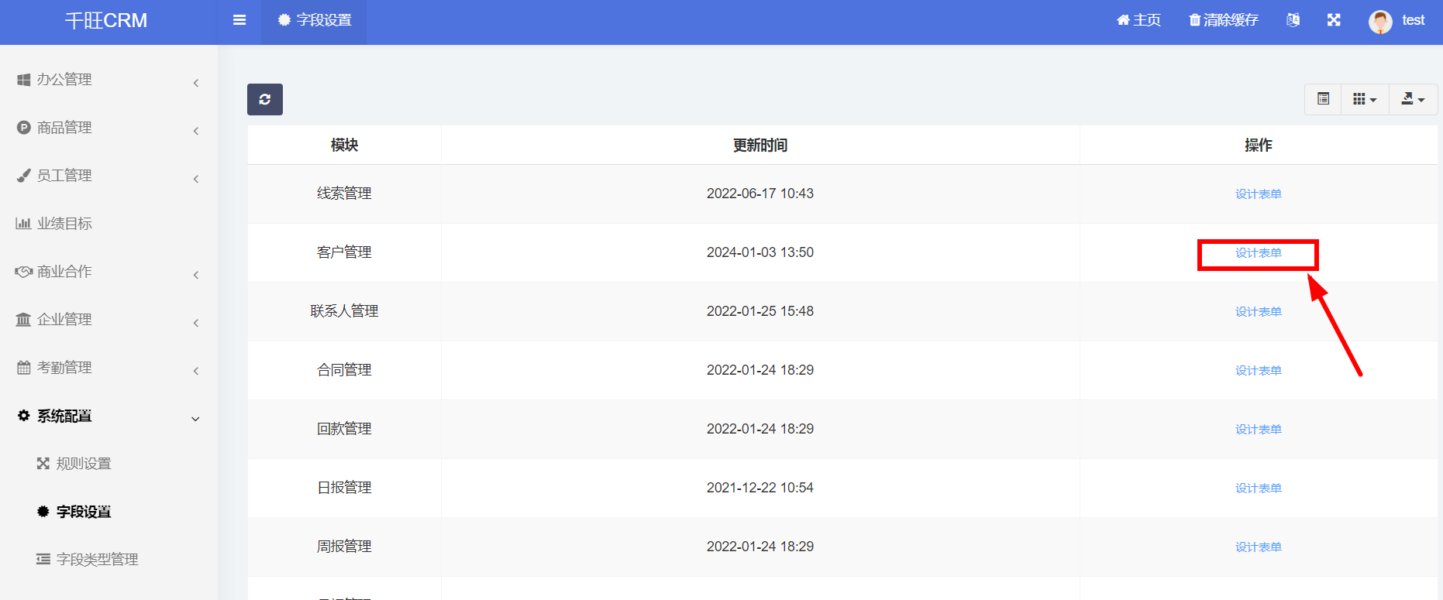Click the 线索管理 module cell
The height and width of the screenshot is (600, 1443).
coord(344,194)
